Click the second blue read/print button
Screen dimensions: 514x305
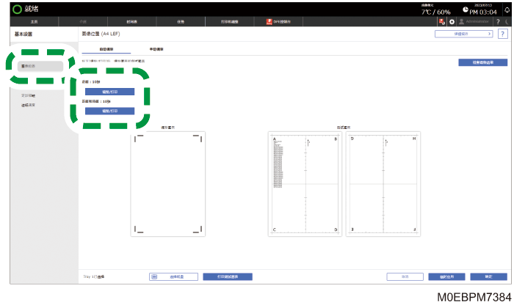tap(110, 111)
